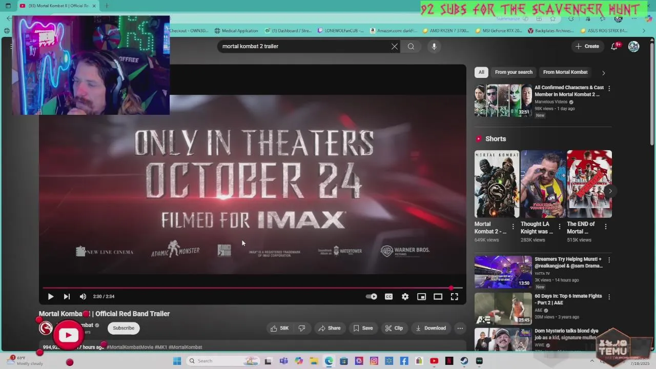Share the trailer video

(x=329, y=328)
